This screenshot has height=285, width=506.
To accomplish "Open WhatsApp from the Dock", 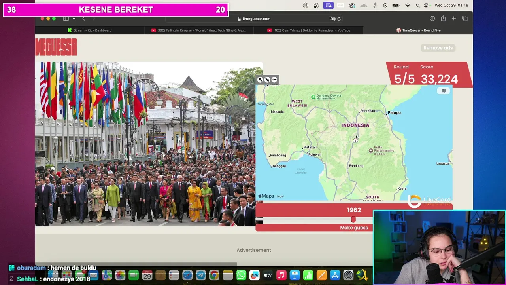I will point(241,275).
